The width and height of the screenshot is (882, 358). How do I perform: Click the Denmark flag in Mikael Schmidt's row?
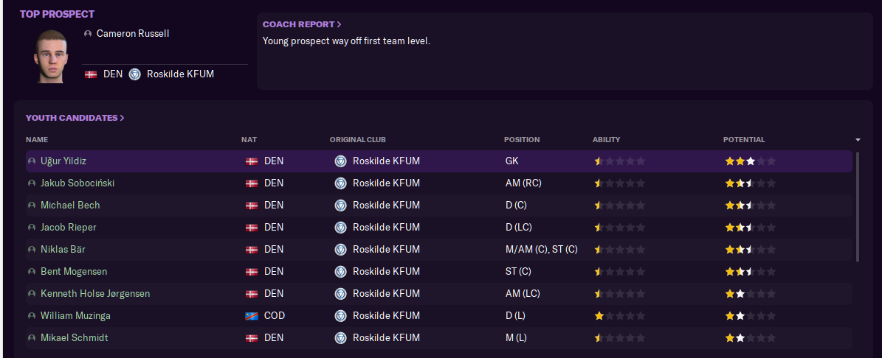pyautogui.click(x=252, y=338)
